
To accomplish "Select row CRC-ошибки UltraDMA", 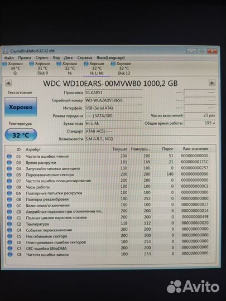I will (108, 249).
